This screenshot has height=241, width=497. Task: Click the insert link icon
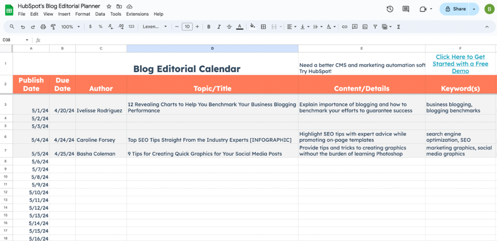[x=344, y=27]
